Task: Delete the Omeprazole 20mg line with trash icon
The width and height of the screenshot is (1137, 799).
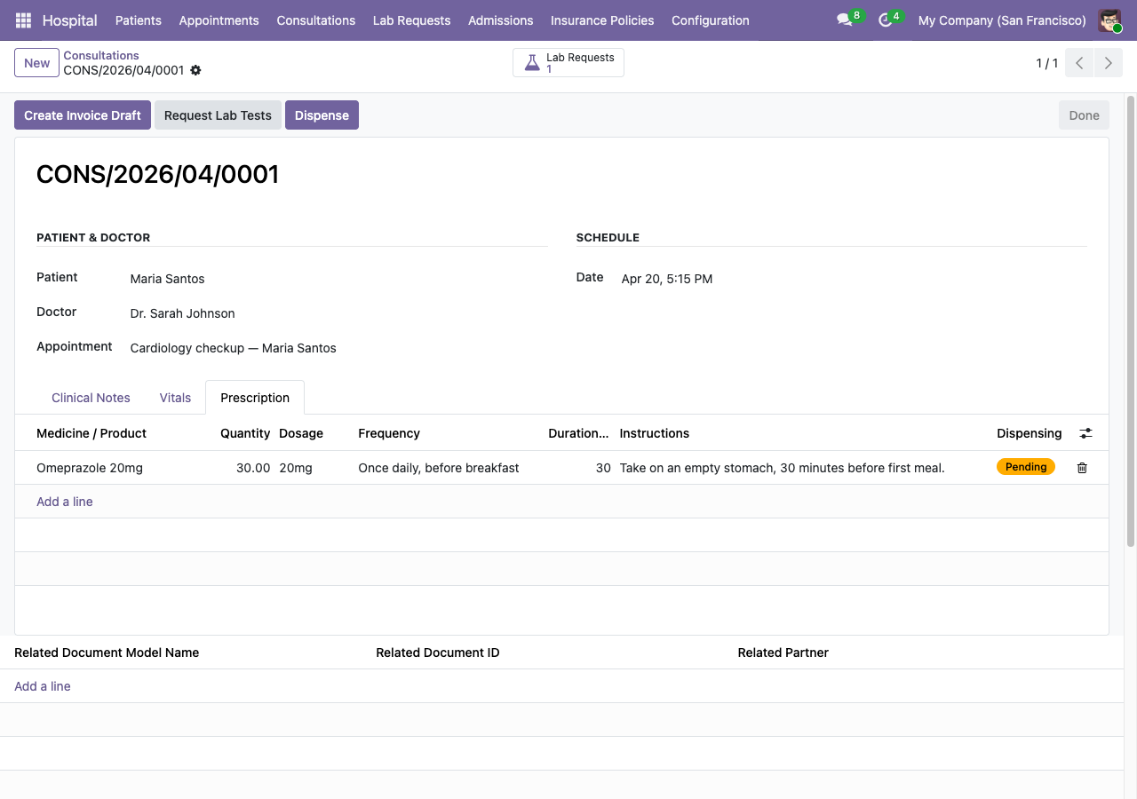Action: (x=1082, y=468)
